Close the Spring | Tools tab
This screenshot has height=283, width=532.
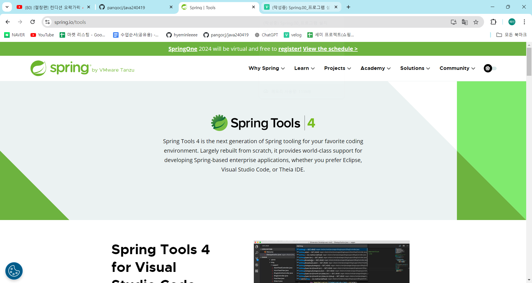[254, 7]
